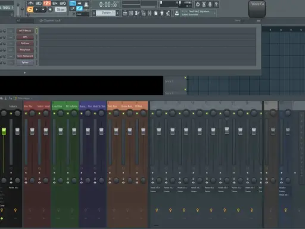The width and height of the screenshot is (305, 229).
Task: Select the FX Bus mixer track label
Action: [139, 106]
